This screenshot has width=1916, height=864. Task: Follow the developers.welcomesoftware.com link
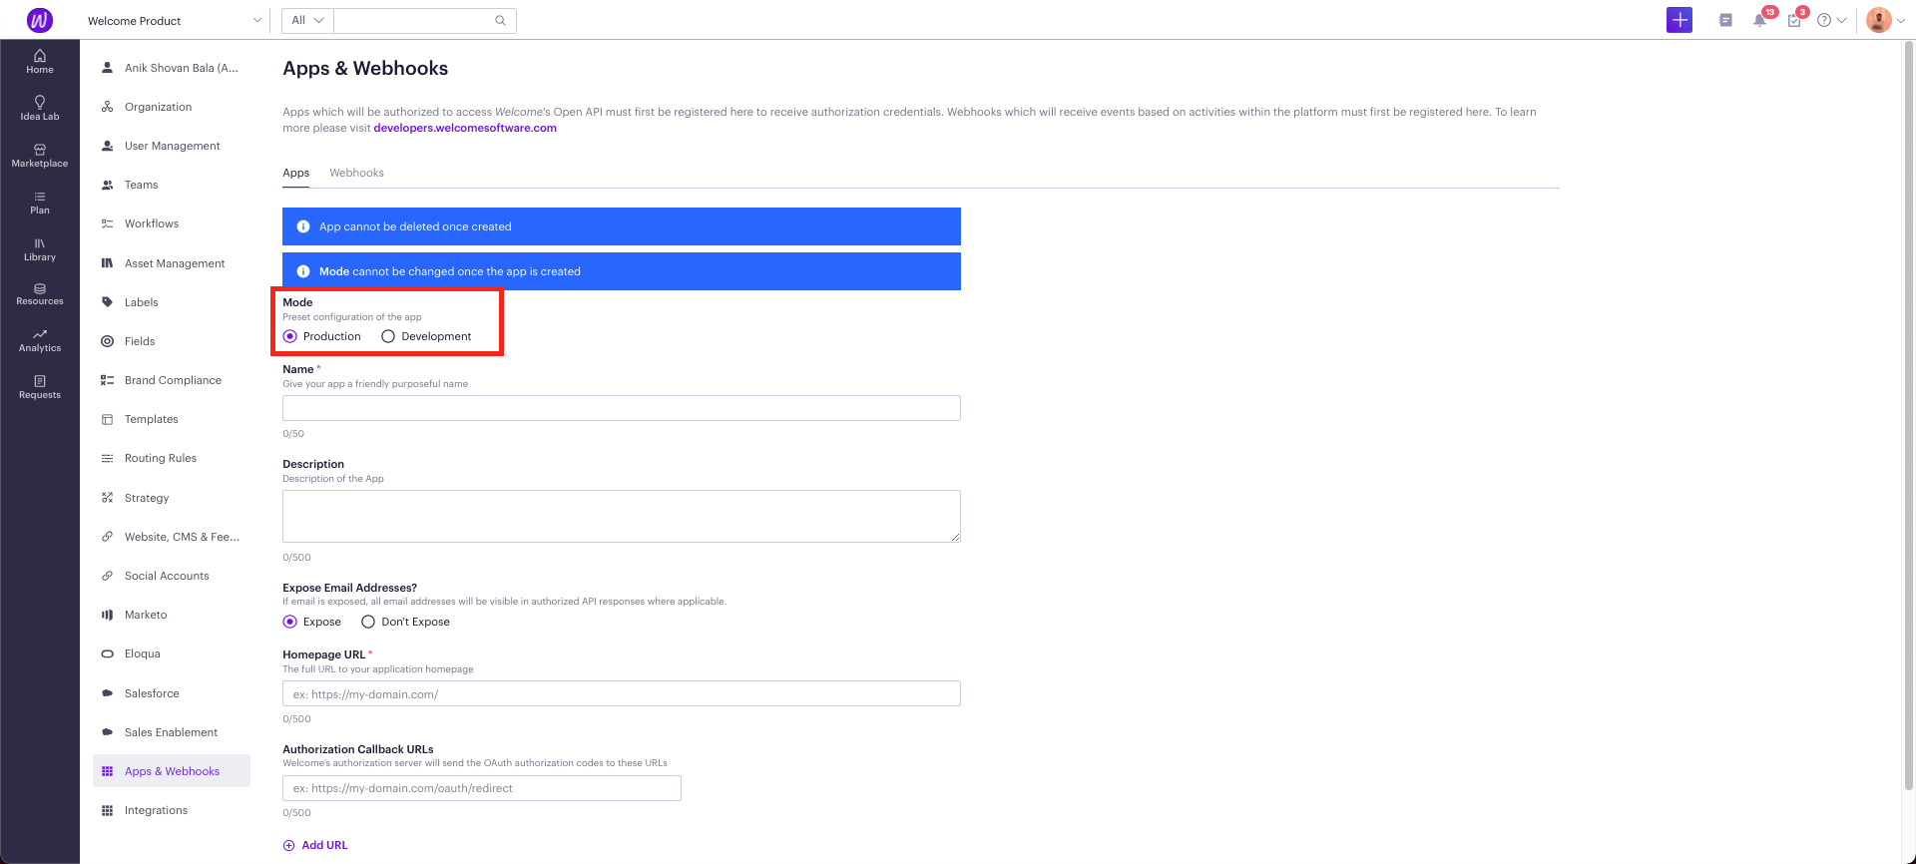coord(465,128)
